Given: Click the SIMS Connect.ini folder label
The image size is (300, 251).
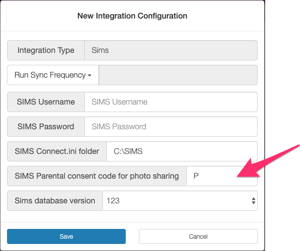Looking at the screenshot, I should click(x=57, y=151).
